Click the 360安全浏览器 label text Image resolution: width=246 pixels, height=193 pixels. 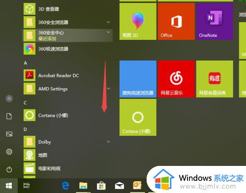click(53, 22)
